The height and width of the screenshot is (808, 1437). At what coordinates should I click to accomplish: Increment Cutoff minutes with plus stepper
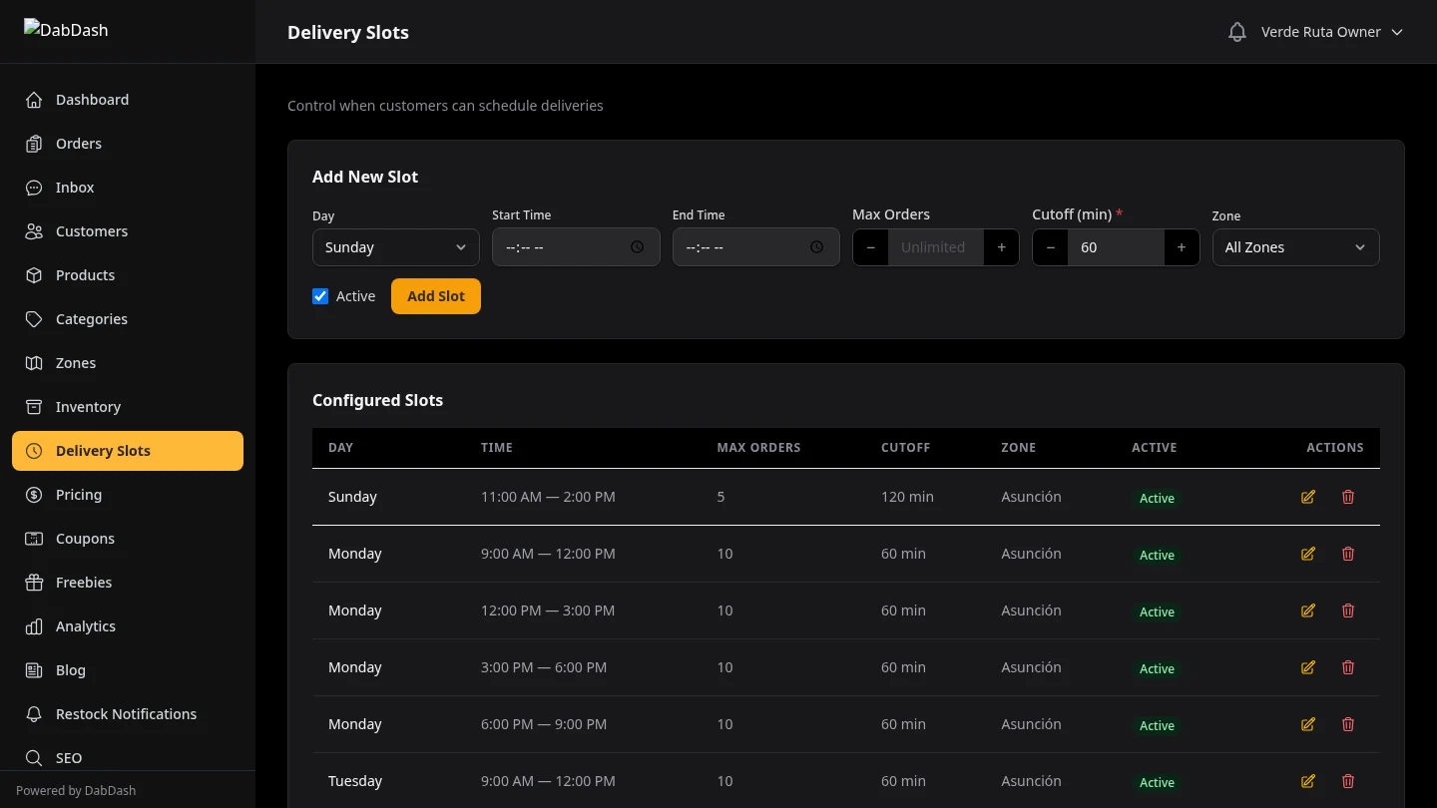[x=1181, y=246]
